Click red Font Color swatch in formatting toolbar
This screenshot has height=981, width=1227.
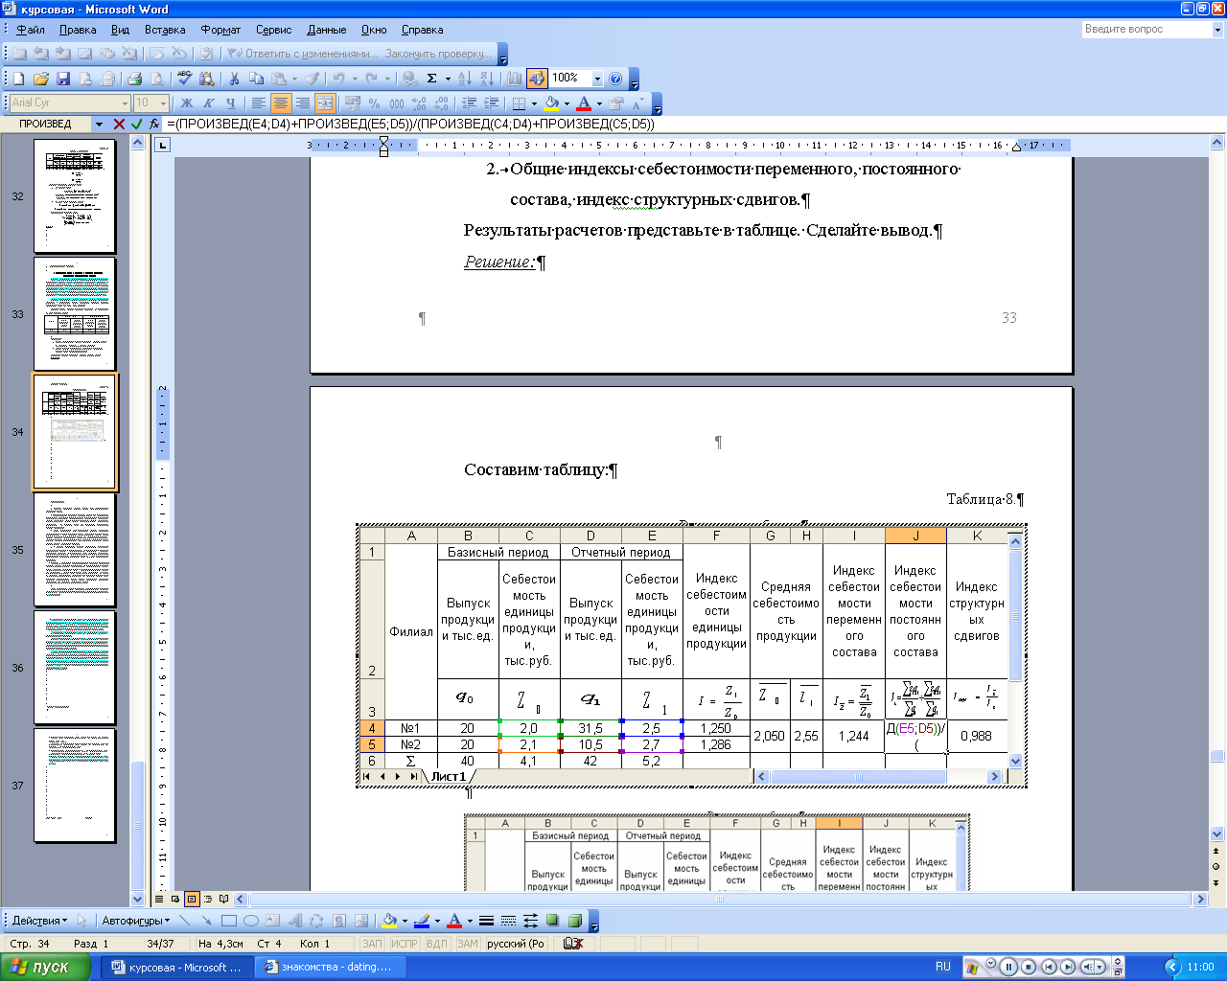click(x=584, y=103)
